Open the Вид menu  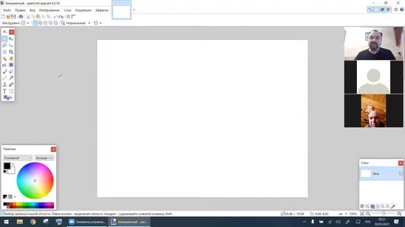pos(32,10)
